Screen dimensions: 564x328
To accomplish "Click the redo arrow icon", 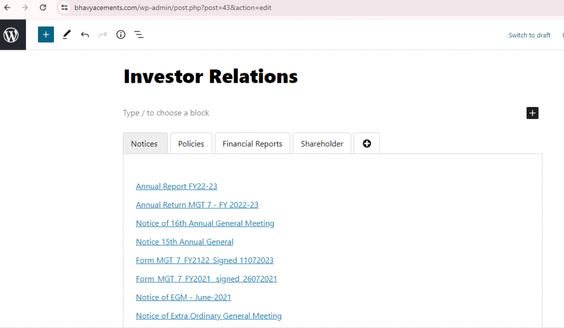I will click(x=103, y=35).
